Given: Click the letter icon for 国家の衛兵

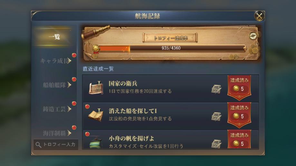Looking at the screenshot, I should [216, 89].
